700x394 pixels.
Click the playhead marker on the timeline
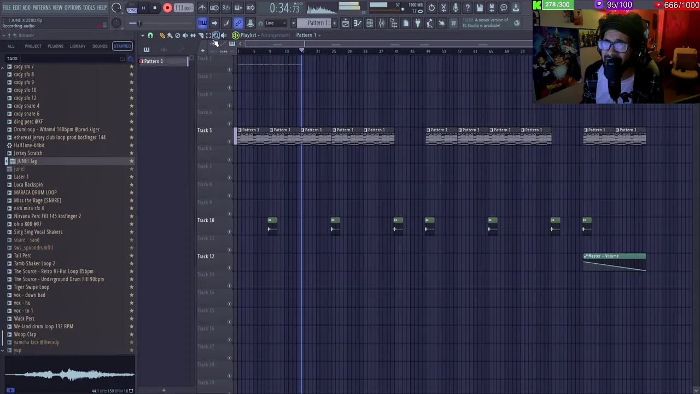click(301, 51)
